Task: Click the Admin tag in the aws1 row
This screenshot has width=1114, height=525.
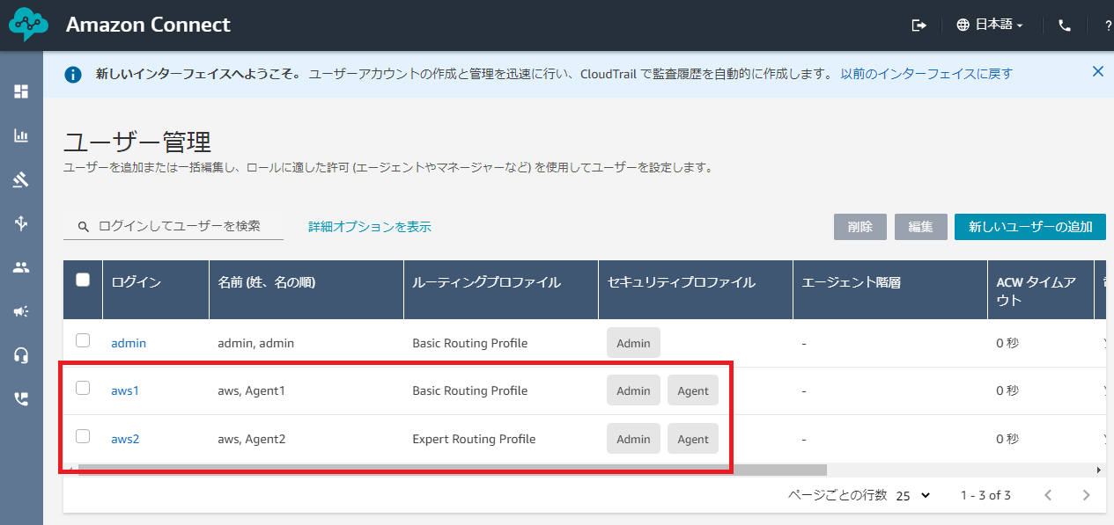Action: [x=633, y=390]
